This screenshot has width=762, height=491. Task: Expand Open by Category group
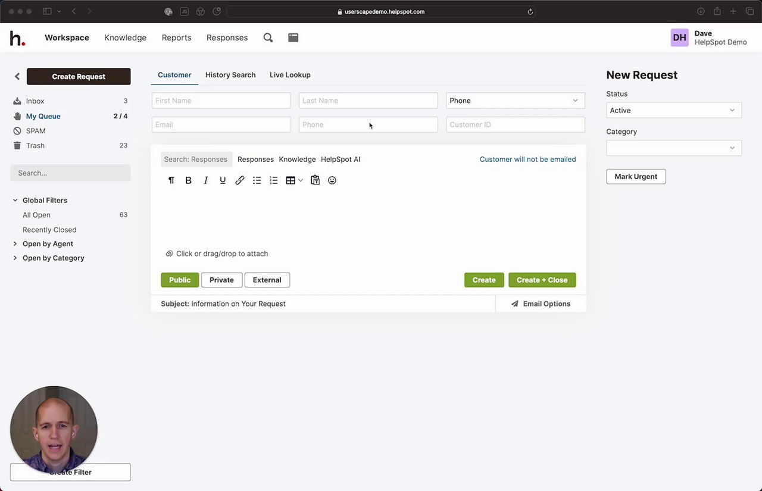pos(15,258)
